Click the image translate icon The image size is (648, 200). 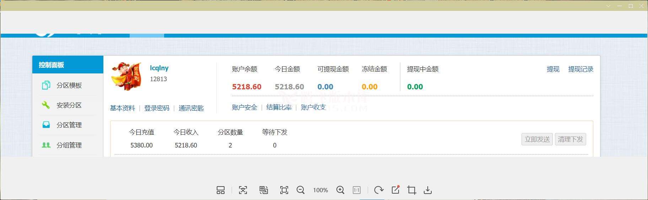[x=264, y=190]
